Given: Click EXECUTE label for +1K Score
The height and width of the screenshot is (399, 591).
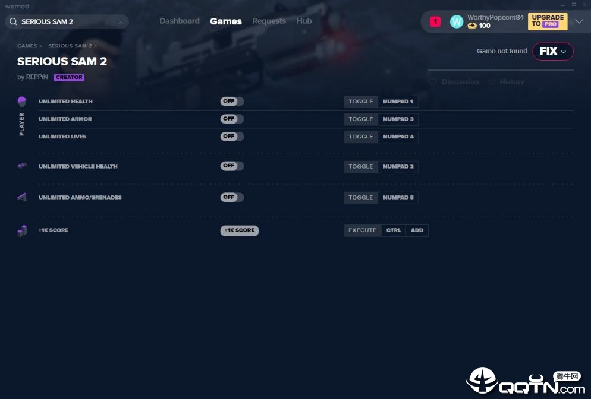Looking at the screenshot, I should coord(362,230).
